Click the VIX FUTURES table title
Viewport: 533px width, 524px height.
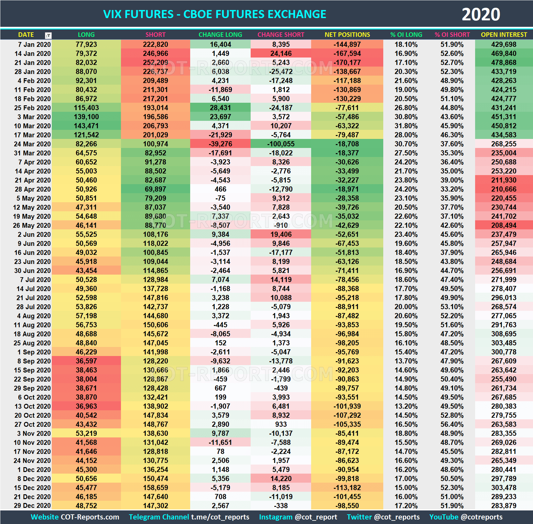tap(214, 14)
